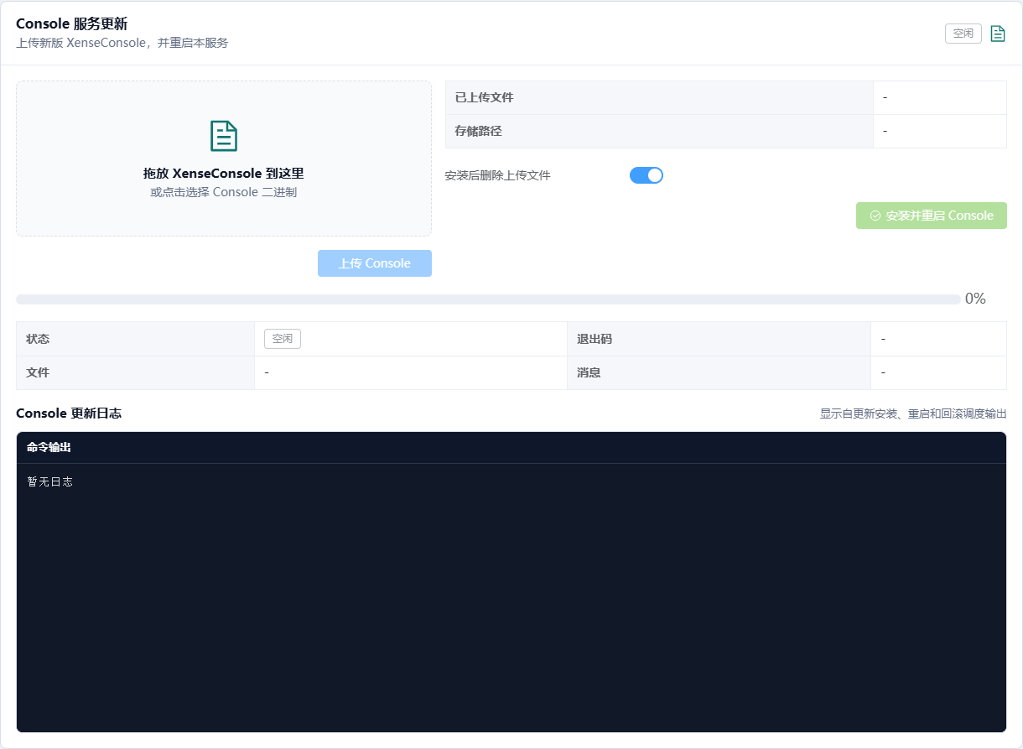Click the file icon in the drop zone
Screen dimensions: 1023x749
click(x=224, y=136)
